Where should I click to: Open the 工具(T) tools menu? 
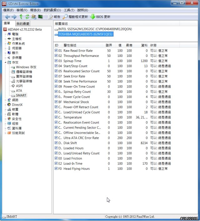pos(69,10)
